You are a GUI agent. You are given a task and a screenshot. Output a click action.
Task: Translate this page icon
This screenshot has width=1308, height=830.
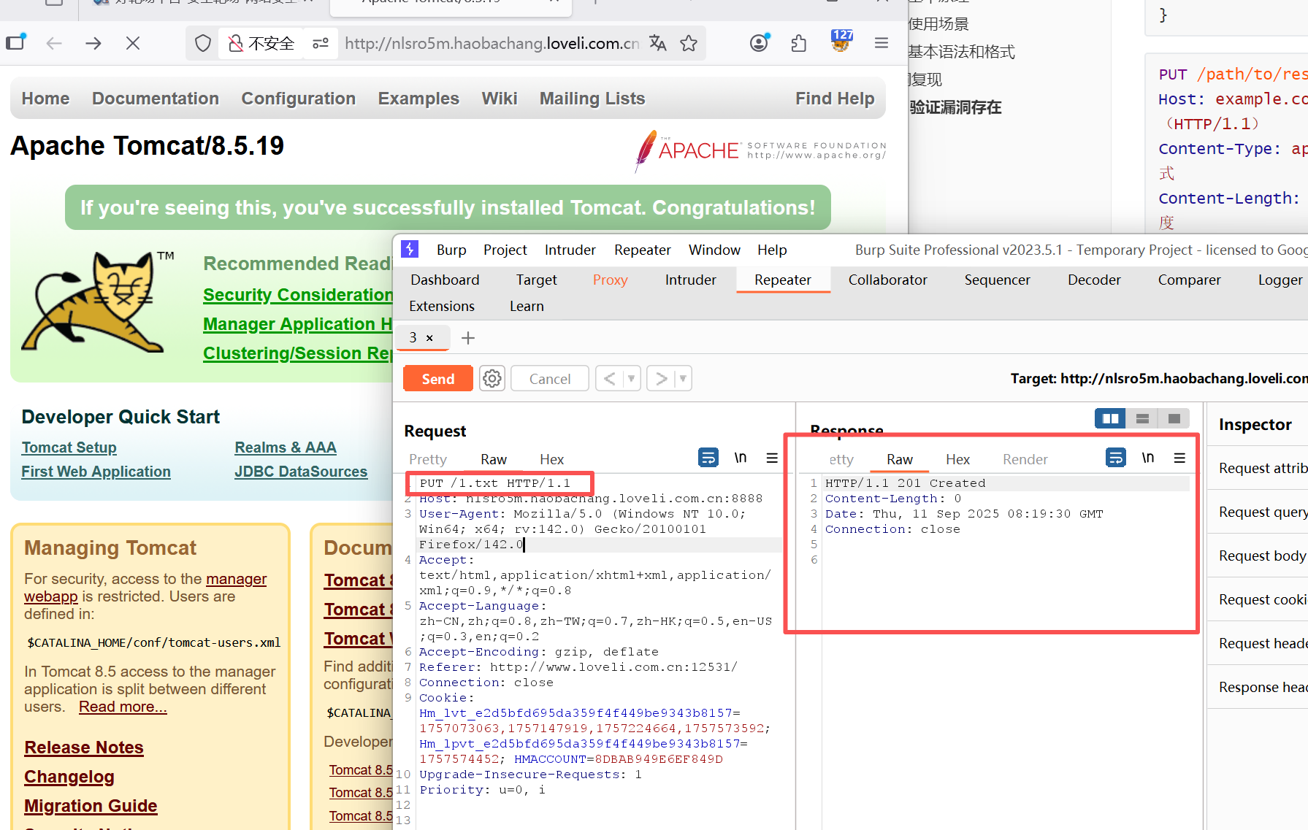pos(658,43)
